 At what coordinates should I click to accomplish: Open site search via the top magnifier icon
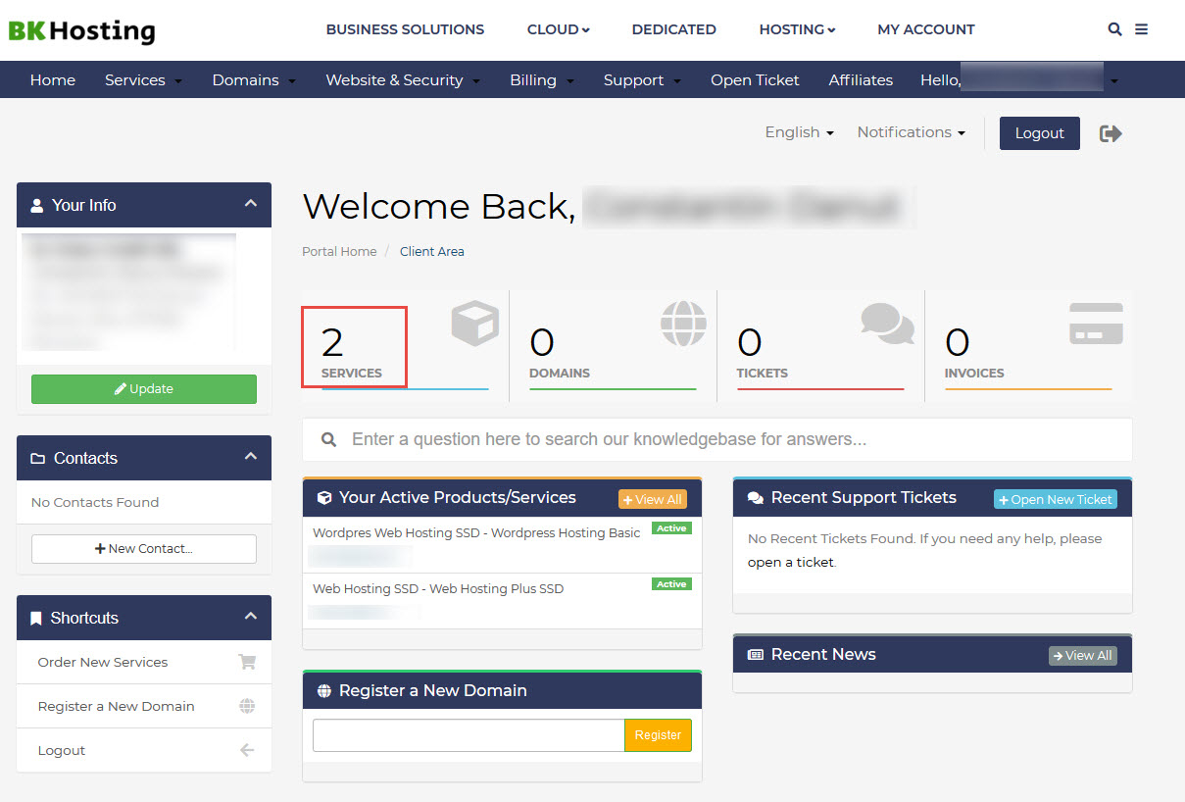click(x=1114, y=29)
